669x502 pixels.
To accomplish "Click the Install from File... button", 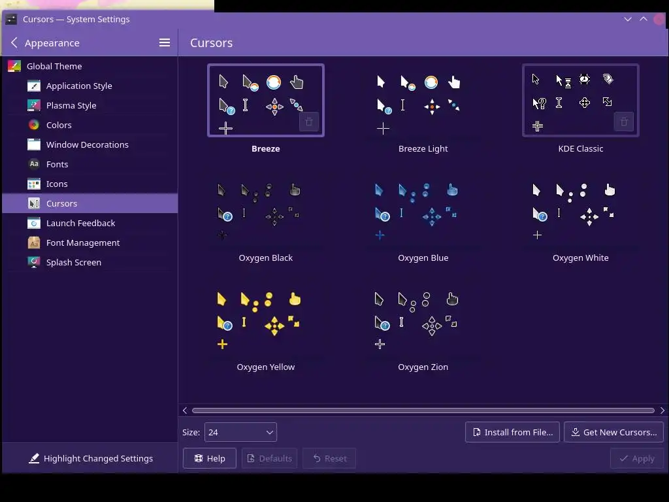I will click(512, 433).
